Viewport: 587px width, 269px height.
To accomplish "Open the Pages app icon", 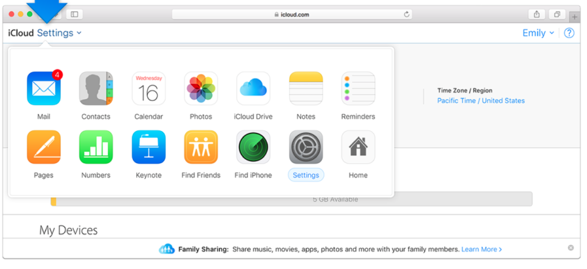I will (43, 147).
